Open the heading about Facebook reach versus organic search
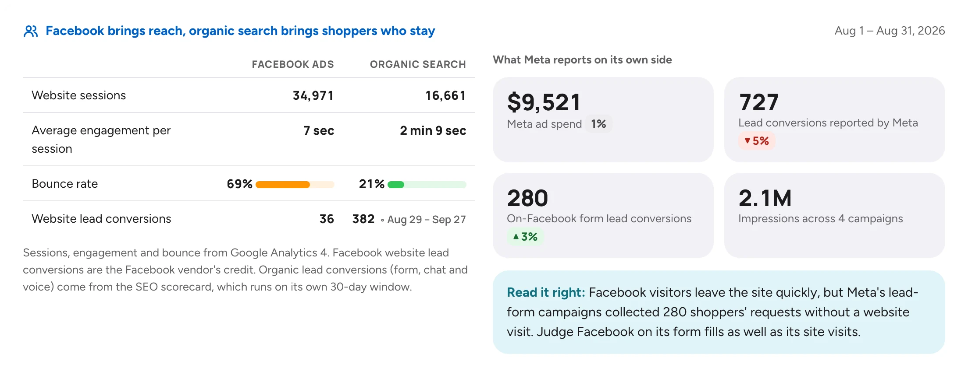The width and height of the screenshot is (968, 375). click(240, 31)
